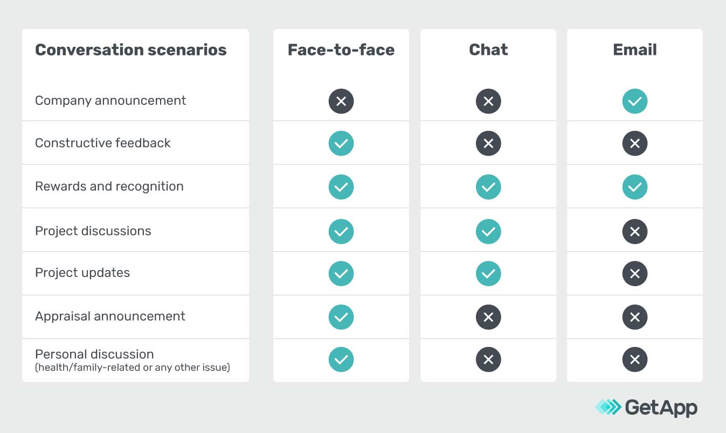Click the cross icon for Company announcement under Face-to-face
Image resolution: width=726 pixels, height=433 pixels.
tap(341, 101)
